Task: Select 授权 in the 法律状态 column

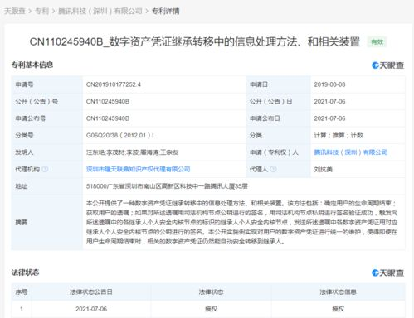Action: (211, 309)
